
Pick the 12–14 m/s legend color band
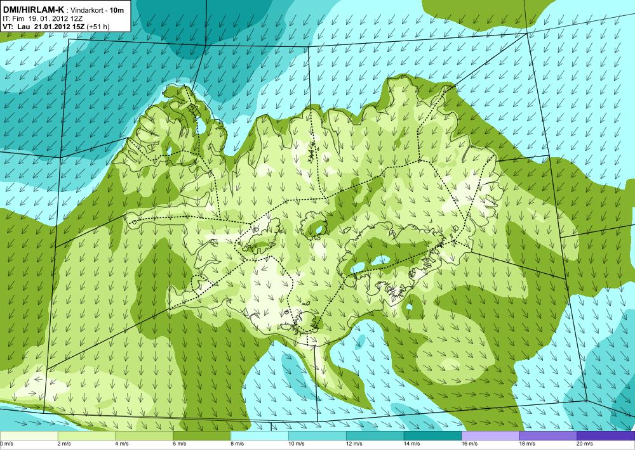(375, 436)
